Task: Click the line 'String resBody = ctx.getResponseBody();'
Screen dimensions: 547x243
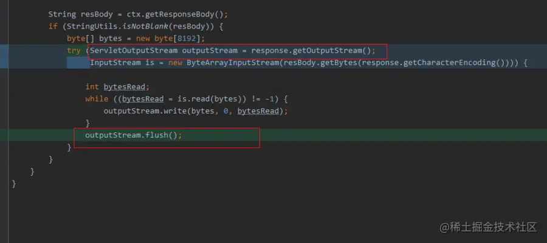Action: [x=138, y=15]
